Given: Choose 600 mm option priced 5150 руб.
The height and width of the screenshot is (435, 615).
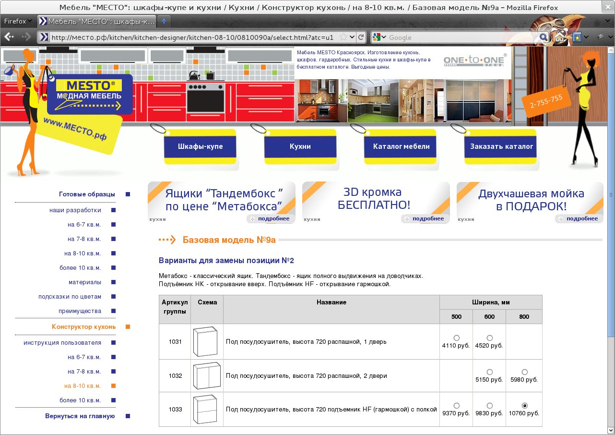Looking at the screenshot, I should 489,372.
